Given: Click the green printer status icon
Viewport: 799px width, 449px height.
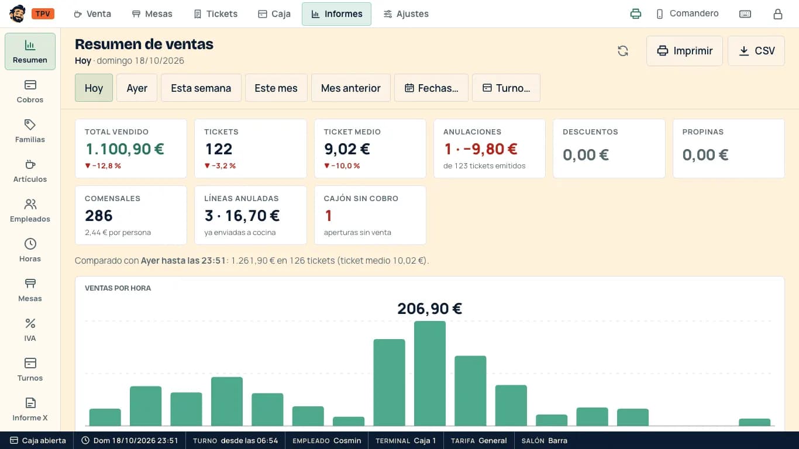Looking at the screenshot, I should pyautogui.click(x=636, y=14).
